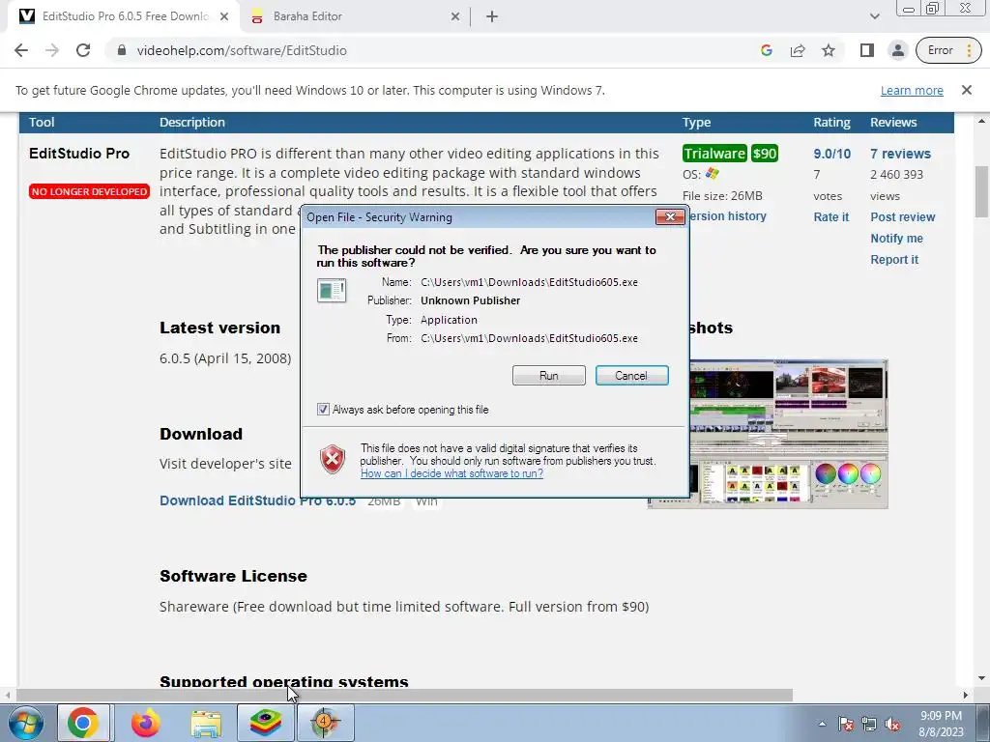
Task: Click the address bar URL field
Action: pyautogui.click(x=436, y=50)
